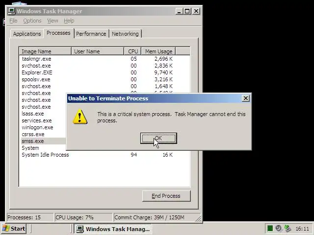Open the Help menu
The image size is (314, 235).
69,21
